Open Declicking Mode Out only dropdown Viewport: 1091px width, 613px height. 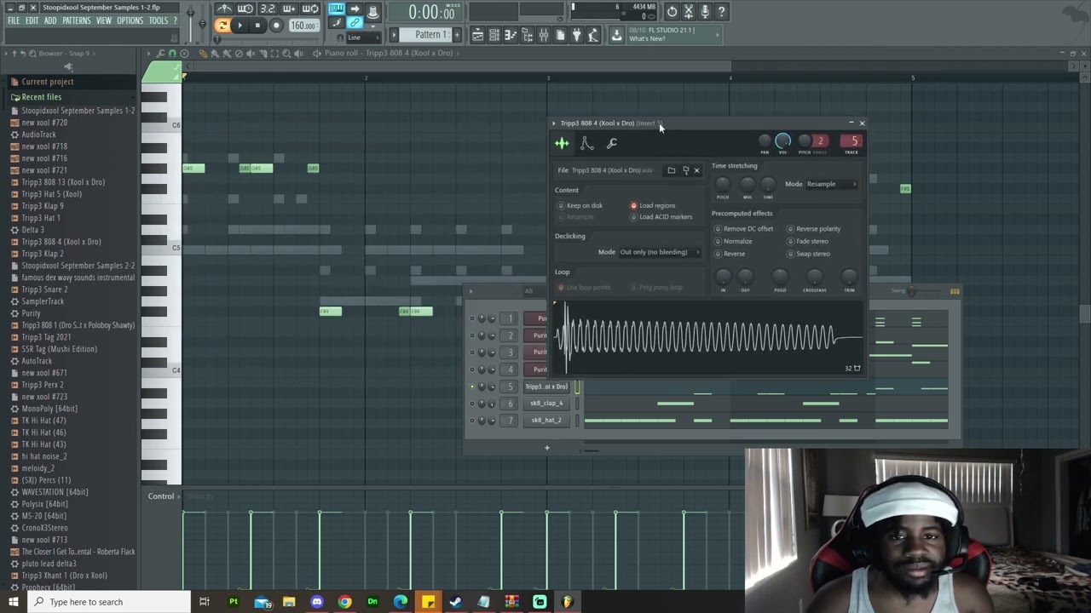click(659, 252)
